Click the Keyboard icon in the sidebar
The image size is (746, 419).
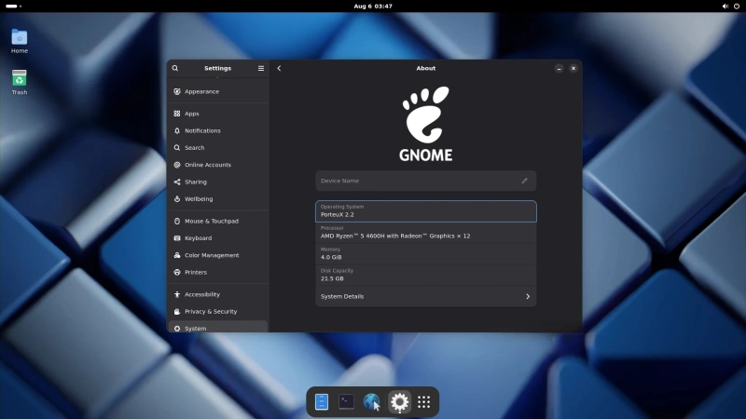(x=177, y=238)
